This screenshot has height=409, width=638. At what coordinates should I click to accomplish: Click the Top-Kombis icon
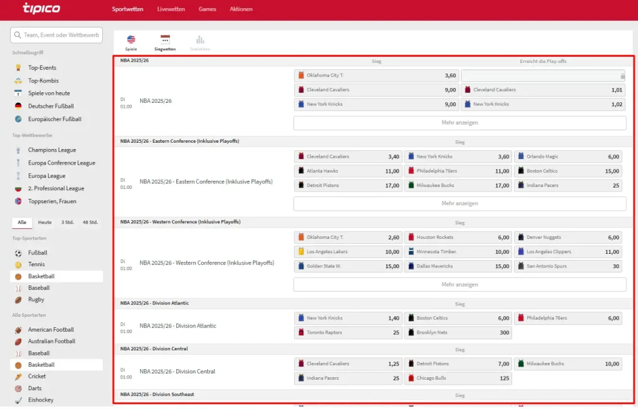coord(18,80)
